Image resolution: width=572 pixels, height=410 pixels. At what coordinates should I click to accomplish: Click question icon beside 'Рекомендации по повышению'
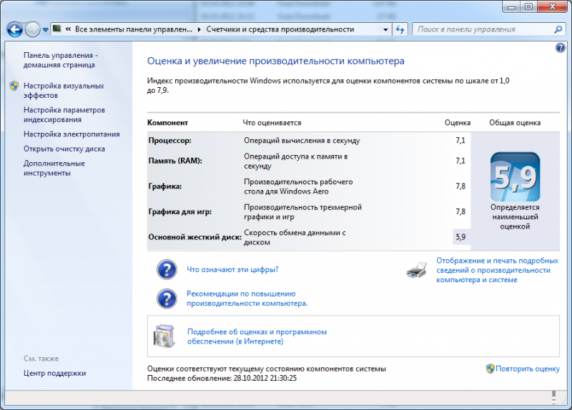167,299
